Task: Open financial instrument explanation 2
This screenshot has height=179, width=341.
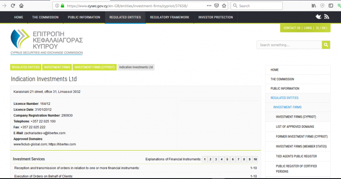Action: [x=210, y=159]
